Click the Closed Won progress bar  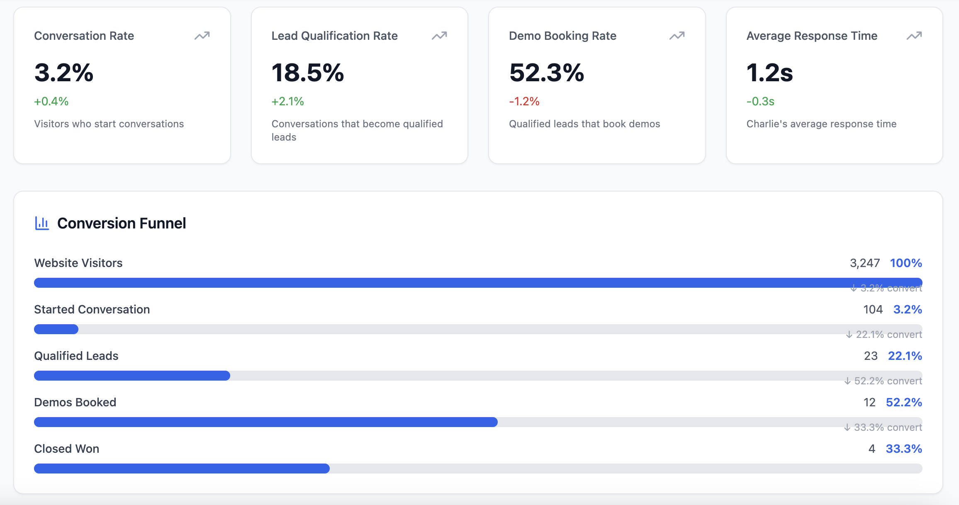tap(478, 469)
